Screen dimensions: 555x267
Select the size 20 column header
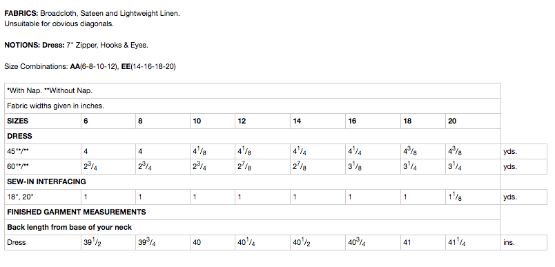point(473,121)
